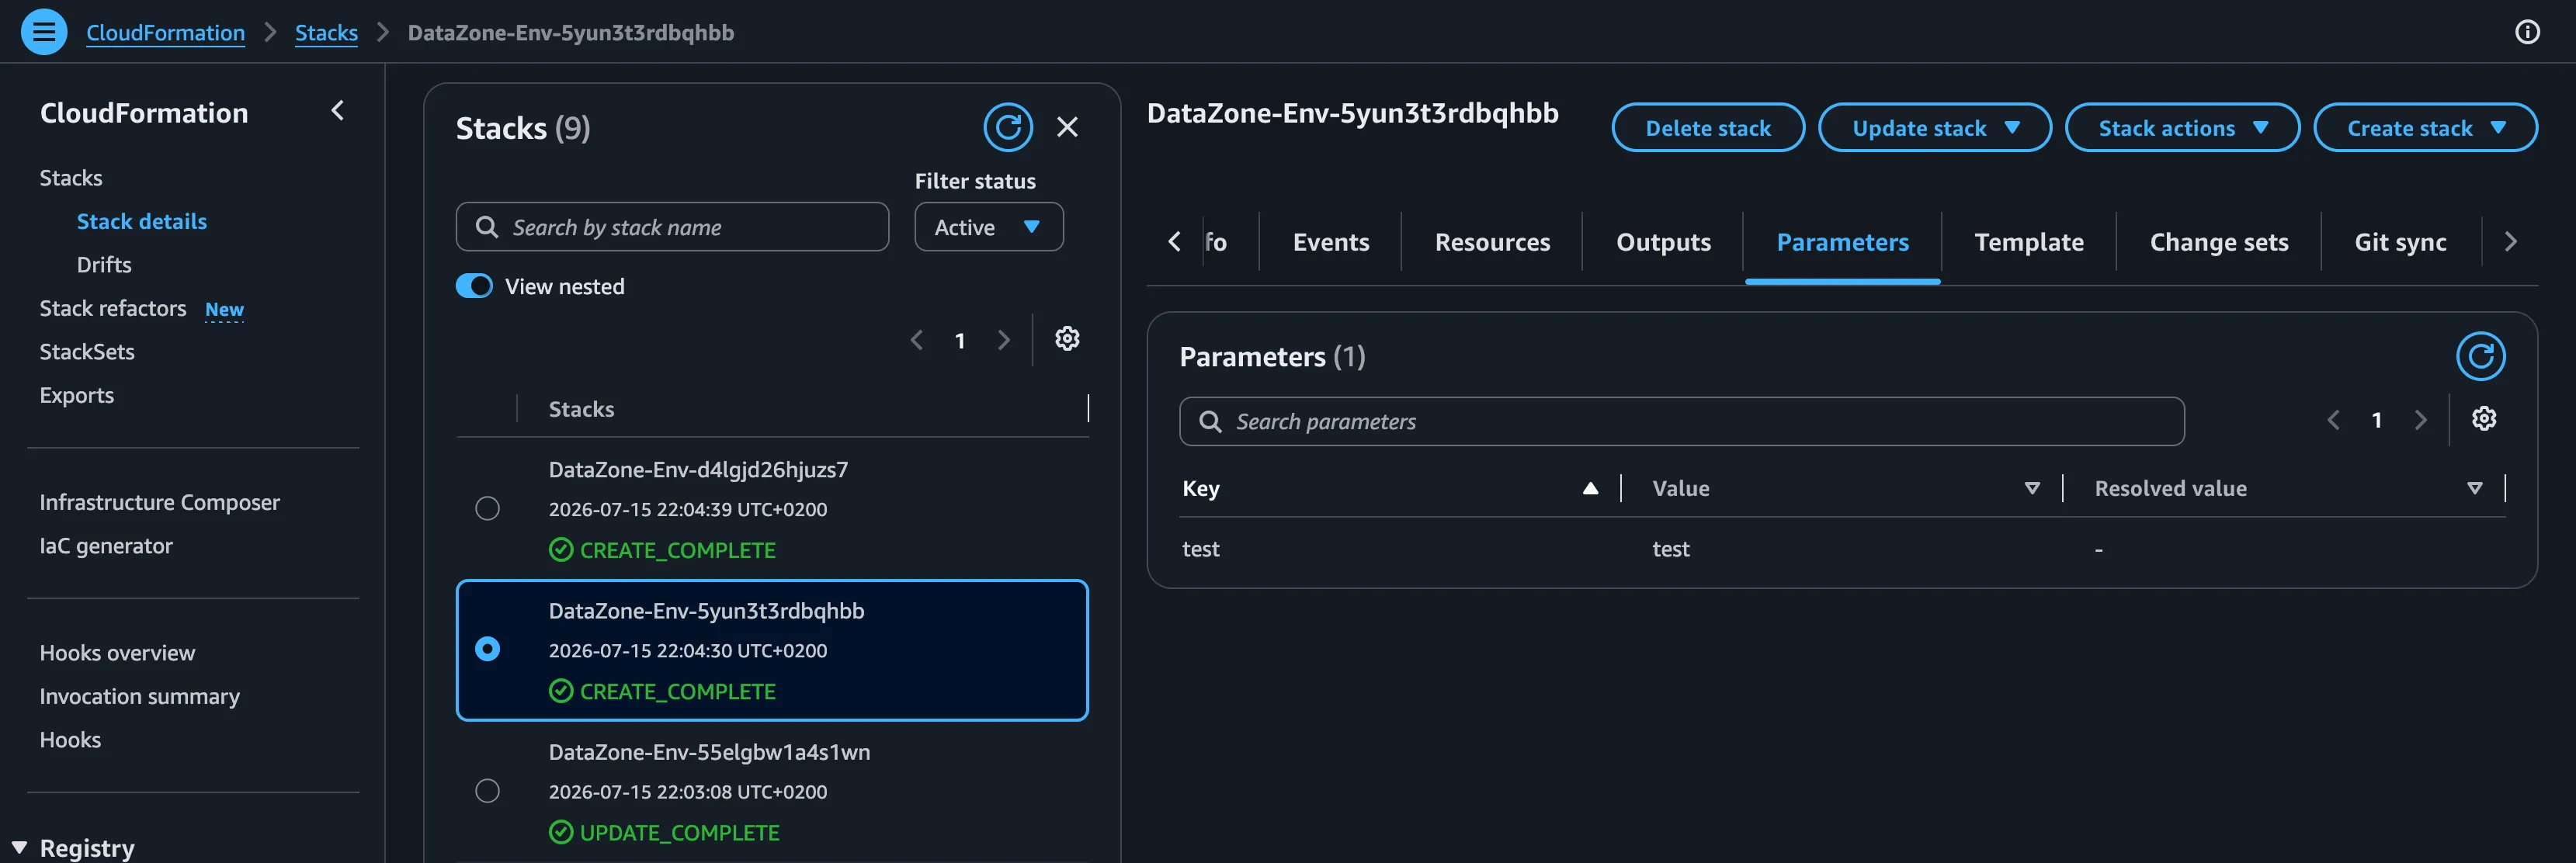Open Stack details in side navigation

coord(142,221)
